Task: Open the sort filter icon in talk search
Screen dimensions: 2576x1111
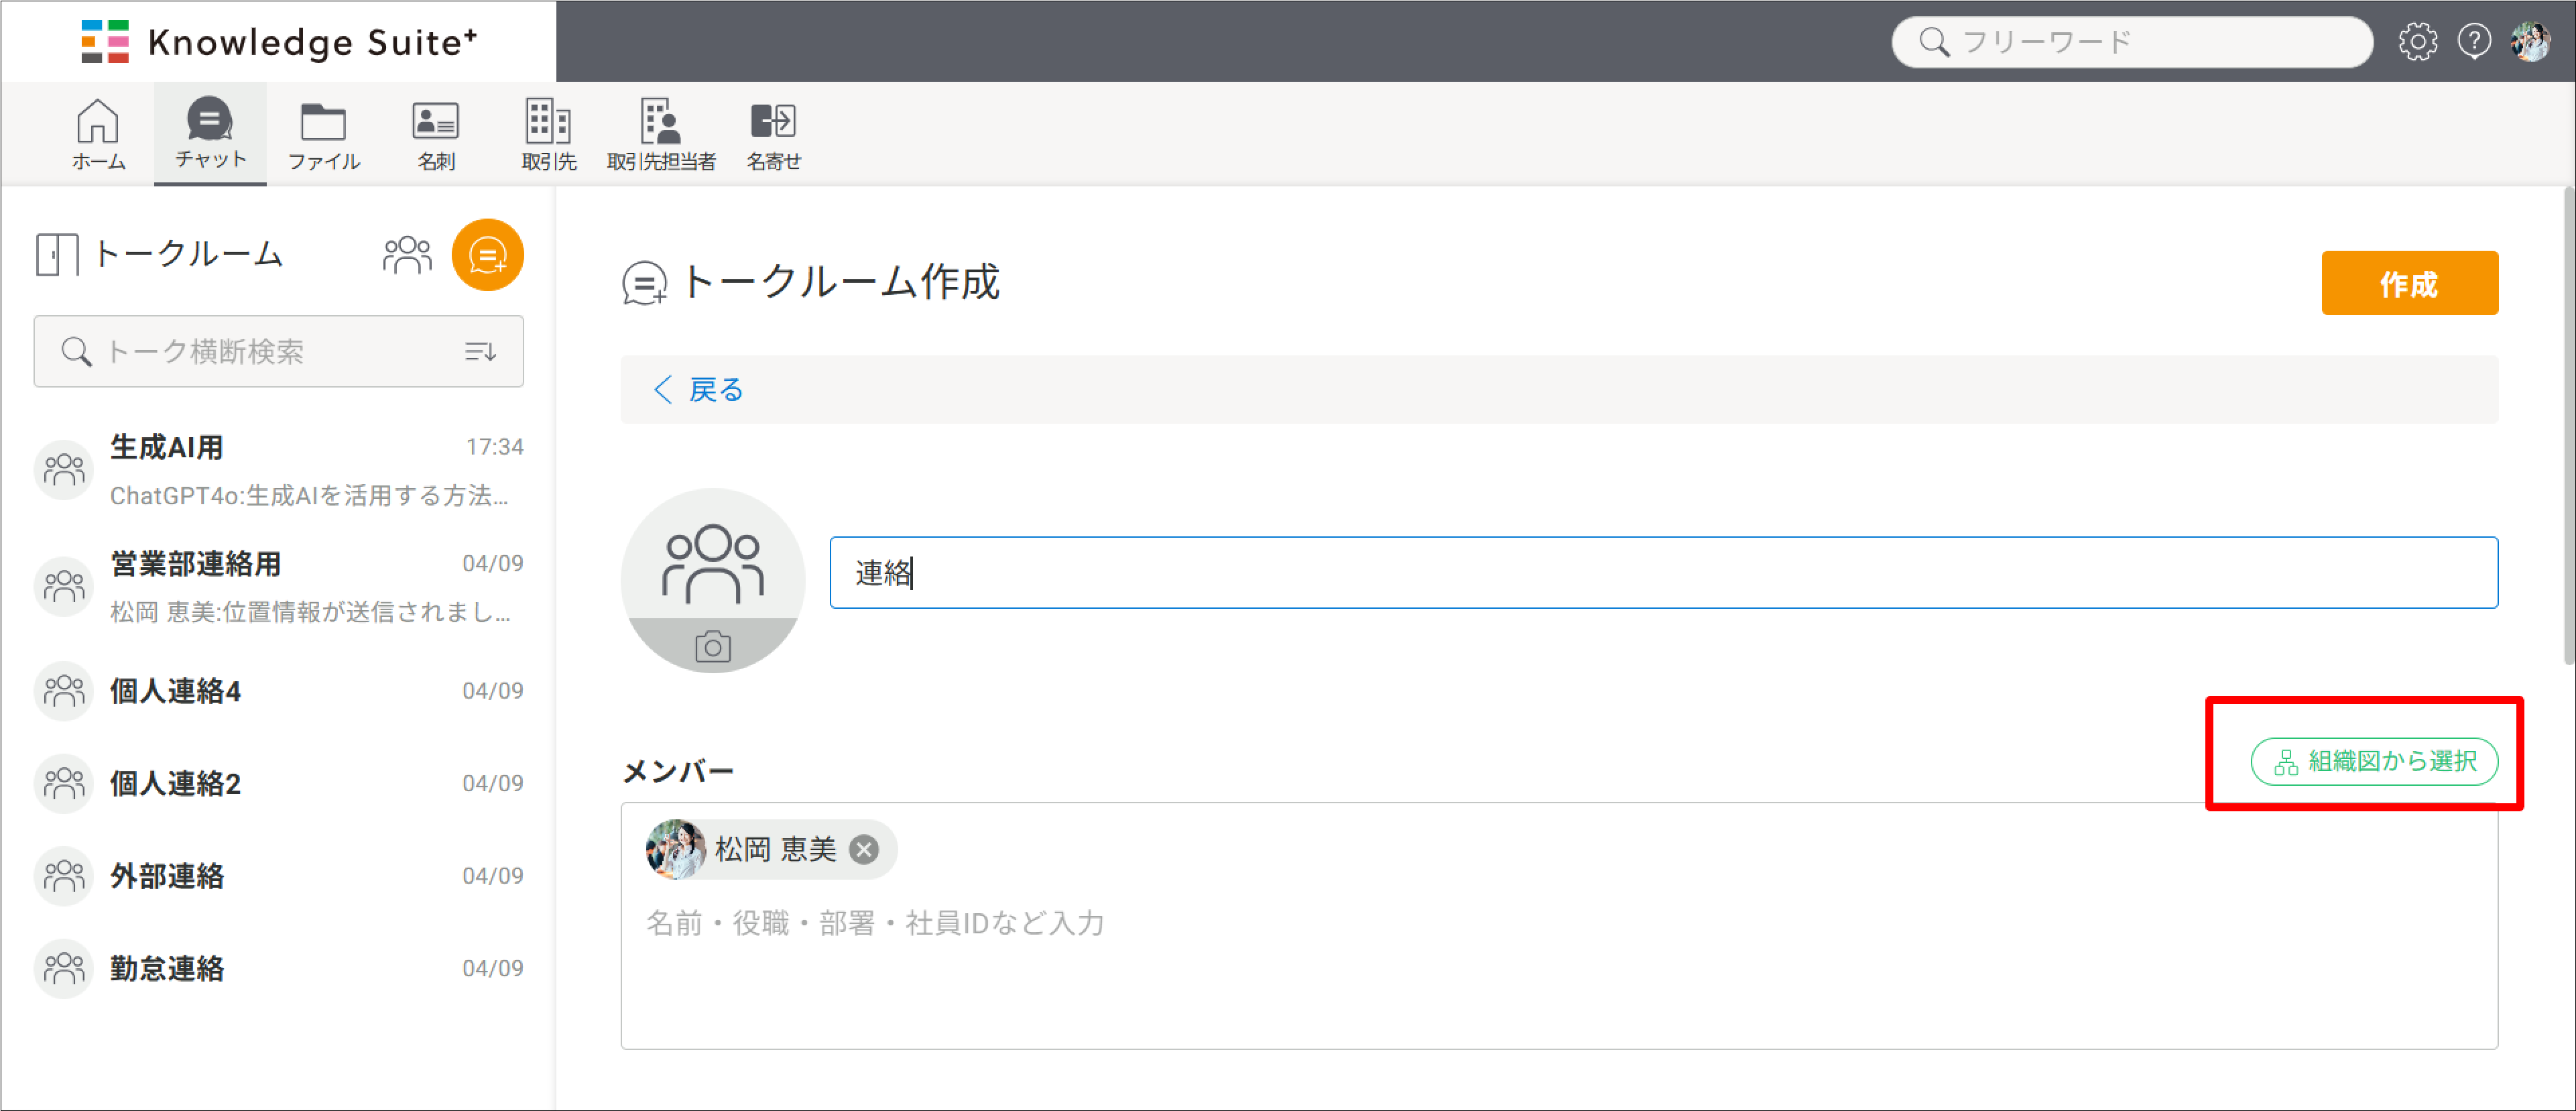Action: pyautogui.click(x=480, y=351)
